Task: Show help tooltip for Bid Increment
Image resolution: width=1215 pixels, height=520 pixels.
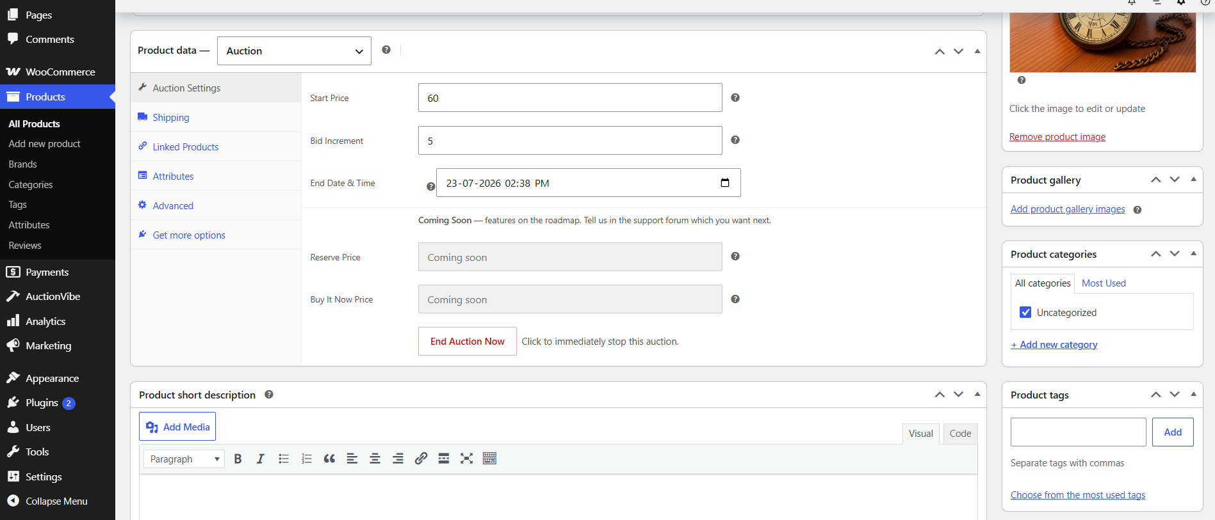Action: [x=735, y=140]
